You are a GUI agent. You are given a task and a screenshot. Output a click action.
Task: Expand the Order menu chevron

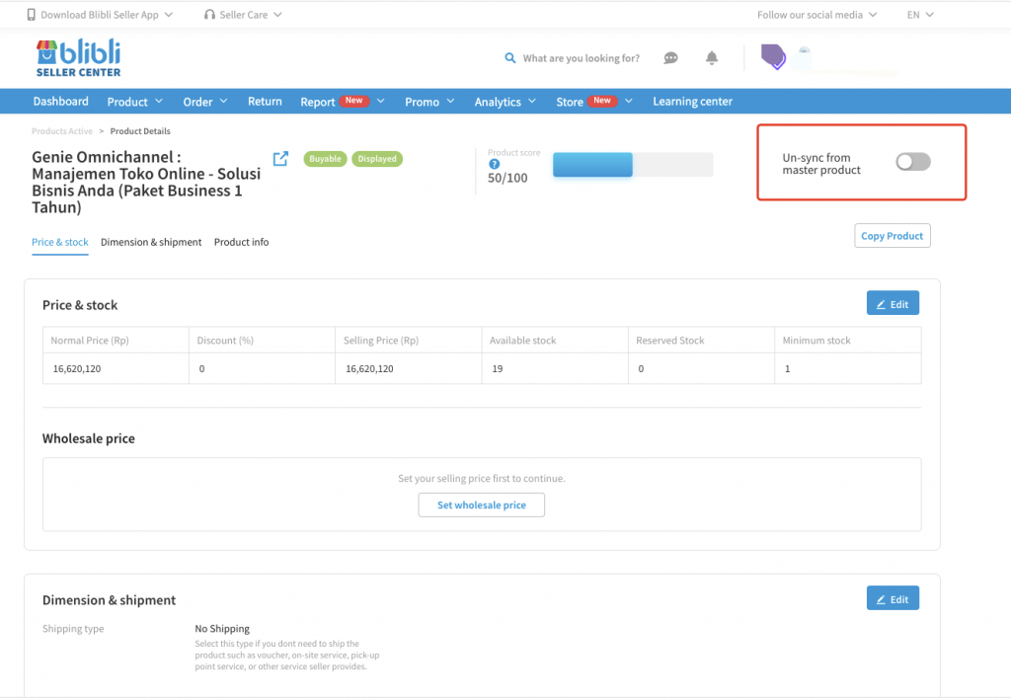pos(224,101)
